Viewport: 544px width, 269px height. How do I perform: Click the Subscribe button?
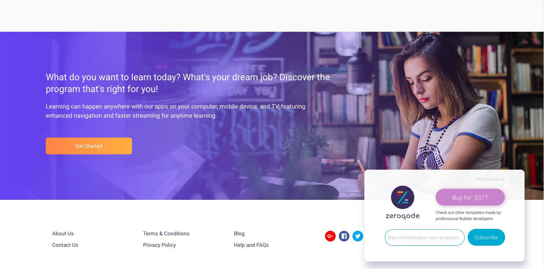click(486, 237)
